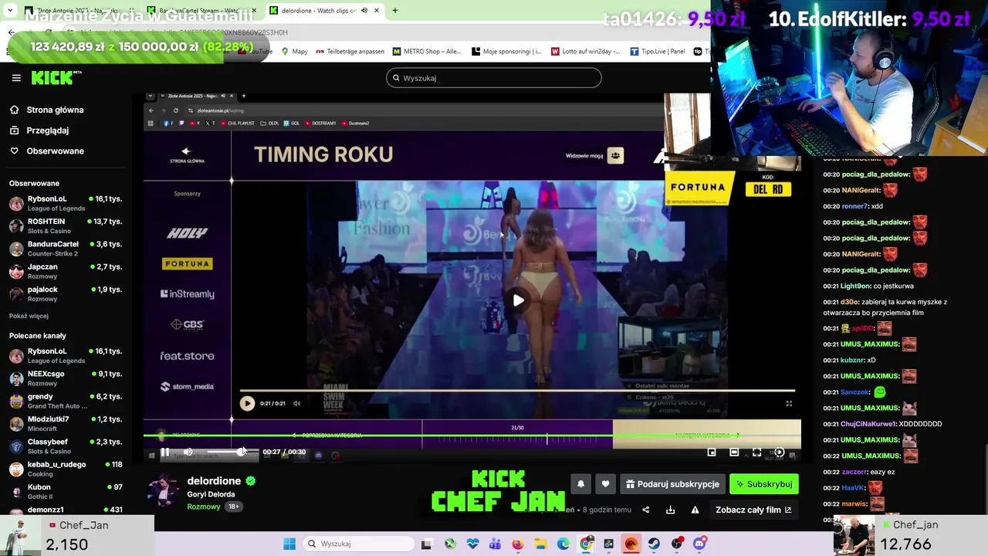
Task: Open the Windows Start menu
Action: point(289,544)
